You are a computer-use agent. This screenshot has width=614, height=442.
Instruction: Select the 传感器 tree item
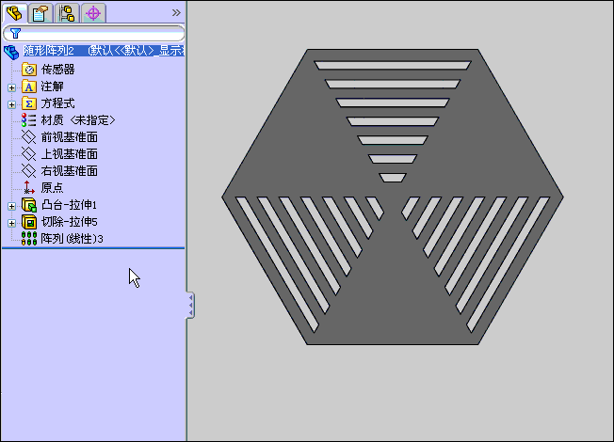pyautogui.click(x=58, y=70)
